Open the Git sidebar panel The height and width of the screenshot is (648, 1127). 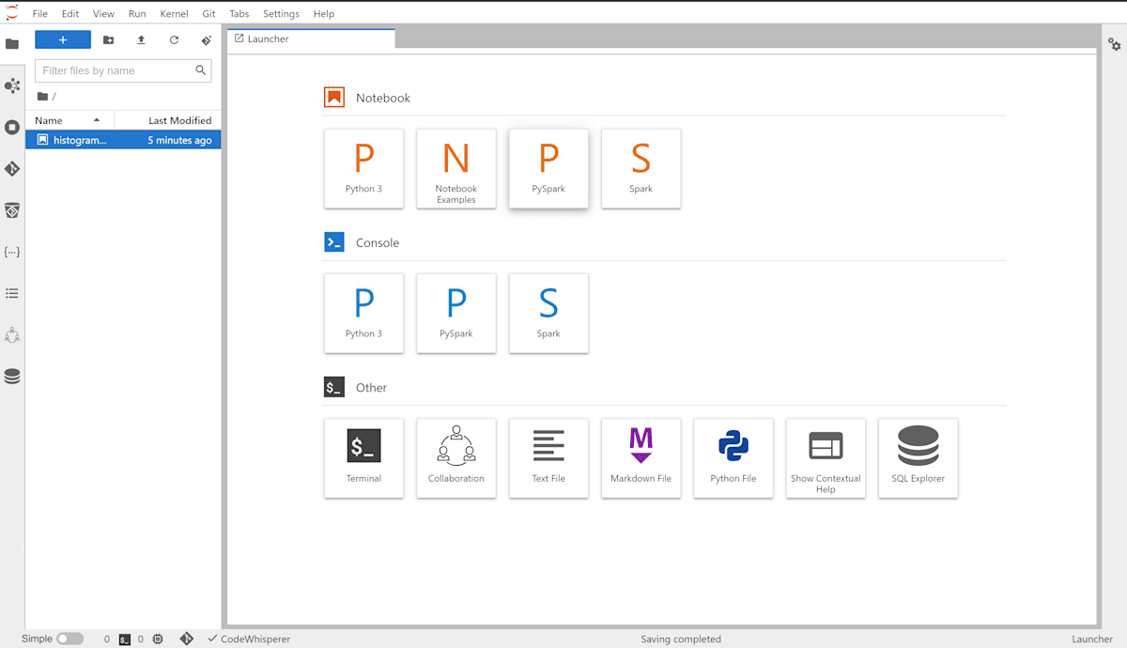(12, 169)
